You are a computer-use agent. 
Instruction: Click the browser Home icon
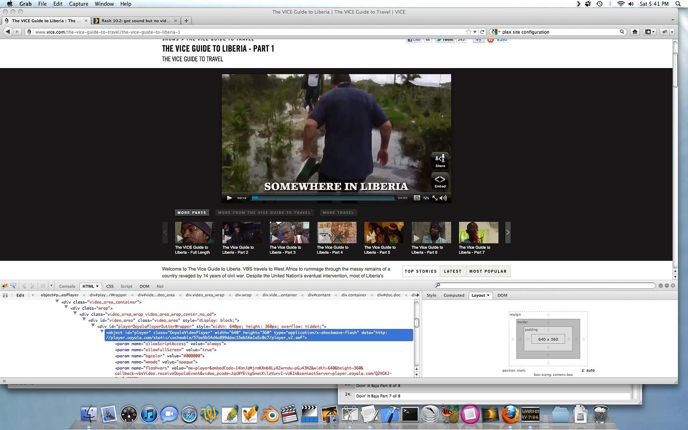click(635, 32)
